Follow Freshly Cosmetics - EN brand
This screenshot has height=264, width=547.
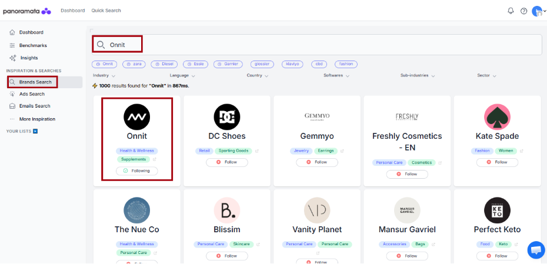407,174
